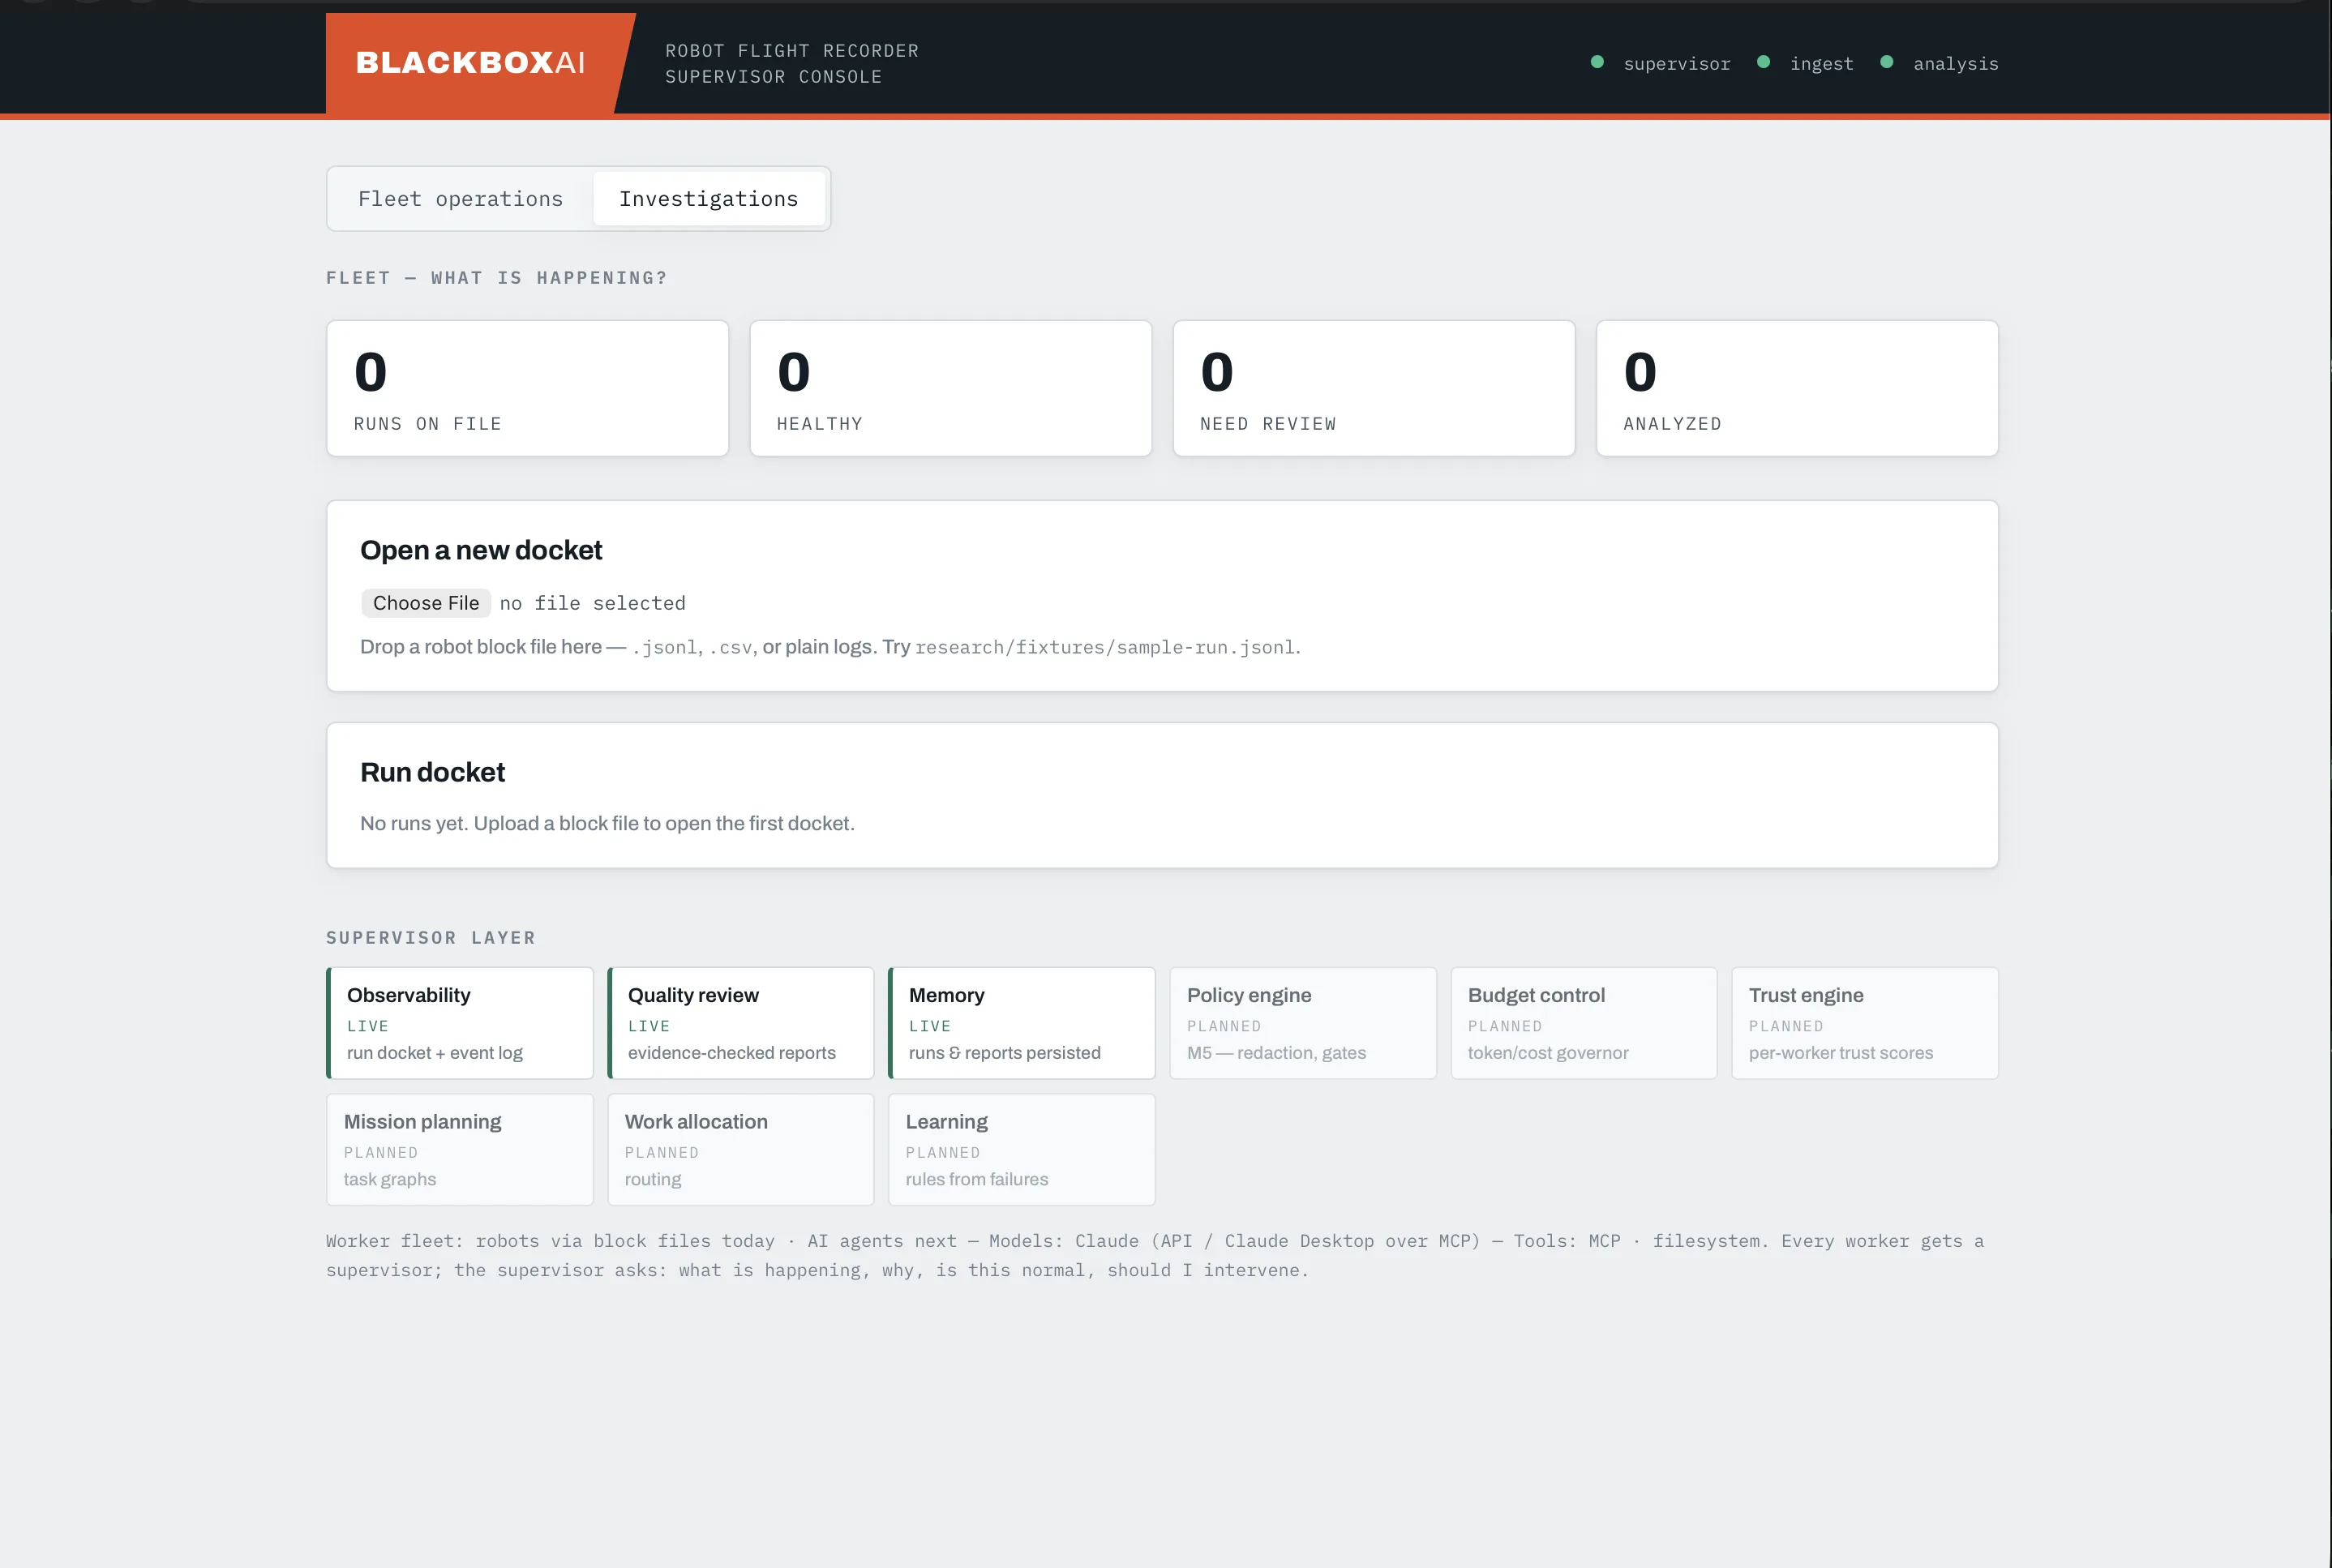Select the Healthy stat card

coord(951,388)
